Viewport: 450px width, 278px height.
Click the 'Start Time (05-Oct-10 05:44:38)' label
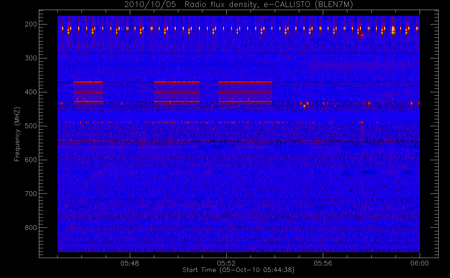coord(238,270)
